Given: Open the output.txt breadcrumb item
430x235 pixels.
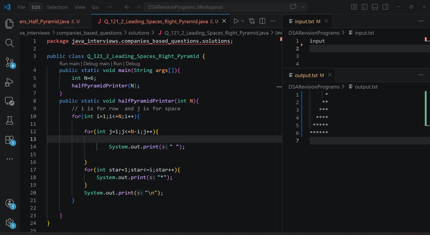Looking at the screenshot, I should click(x=363, y=87).
